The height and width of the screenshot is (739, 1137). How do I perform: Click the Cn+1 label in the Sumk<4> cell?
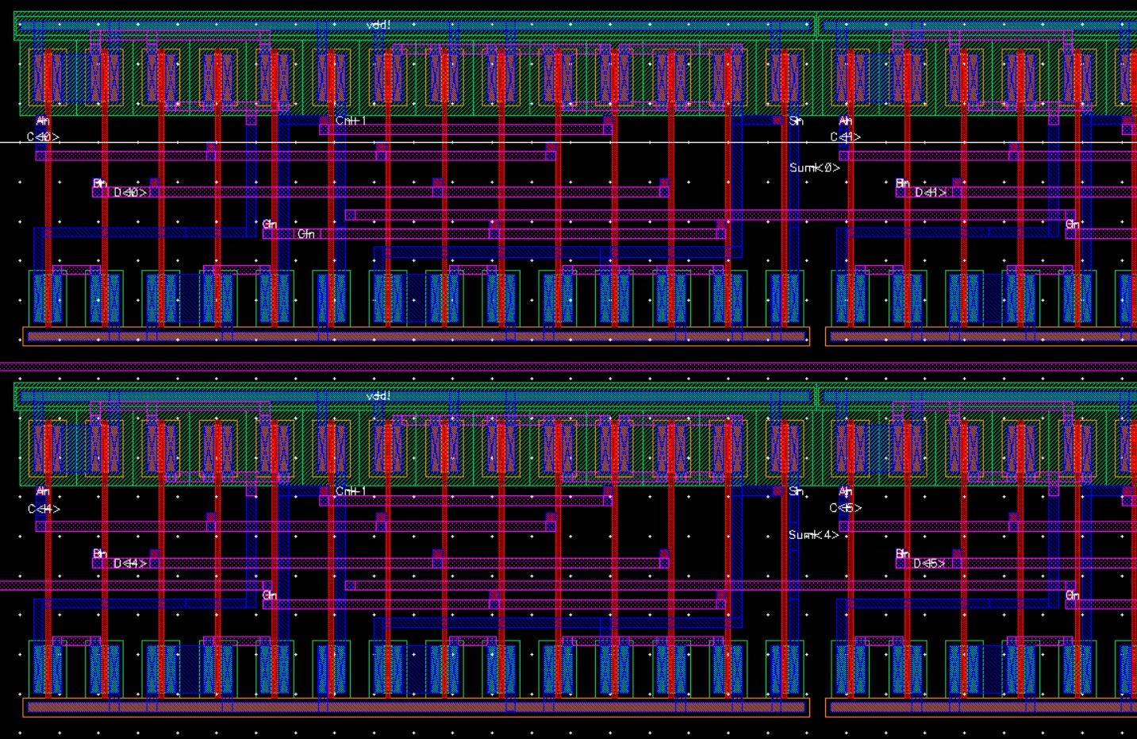(x=351, y=491)
